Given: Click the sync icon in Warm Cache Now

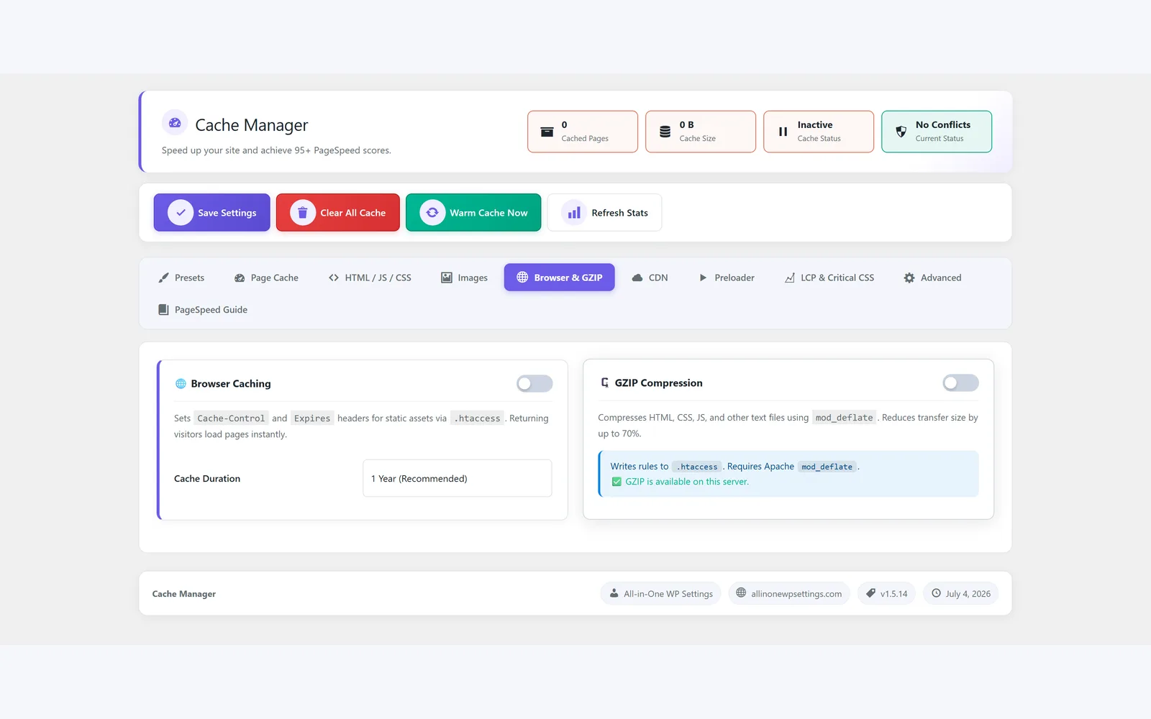Looking at the screenshot, I should pyautogui.click(x=432, y=213).
